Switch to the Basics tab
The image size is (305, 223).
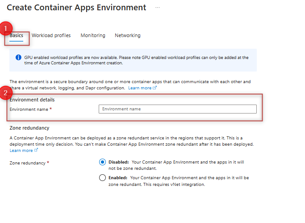(x=17, y=35)
